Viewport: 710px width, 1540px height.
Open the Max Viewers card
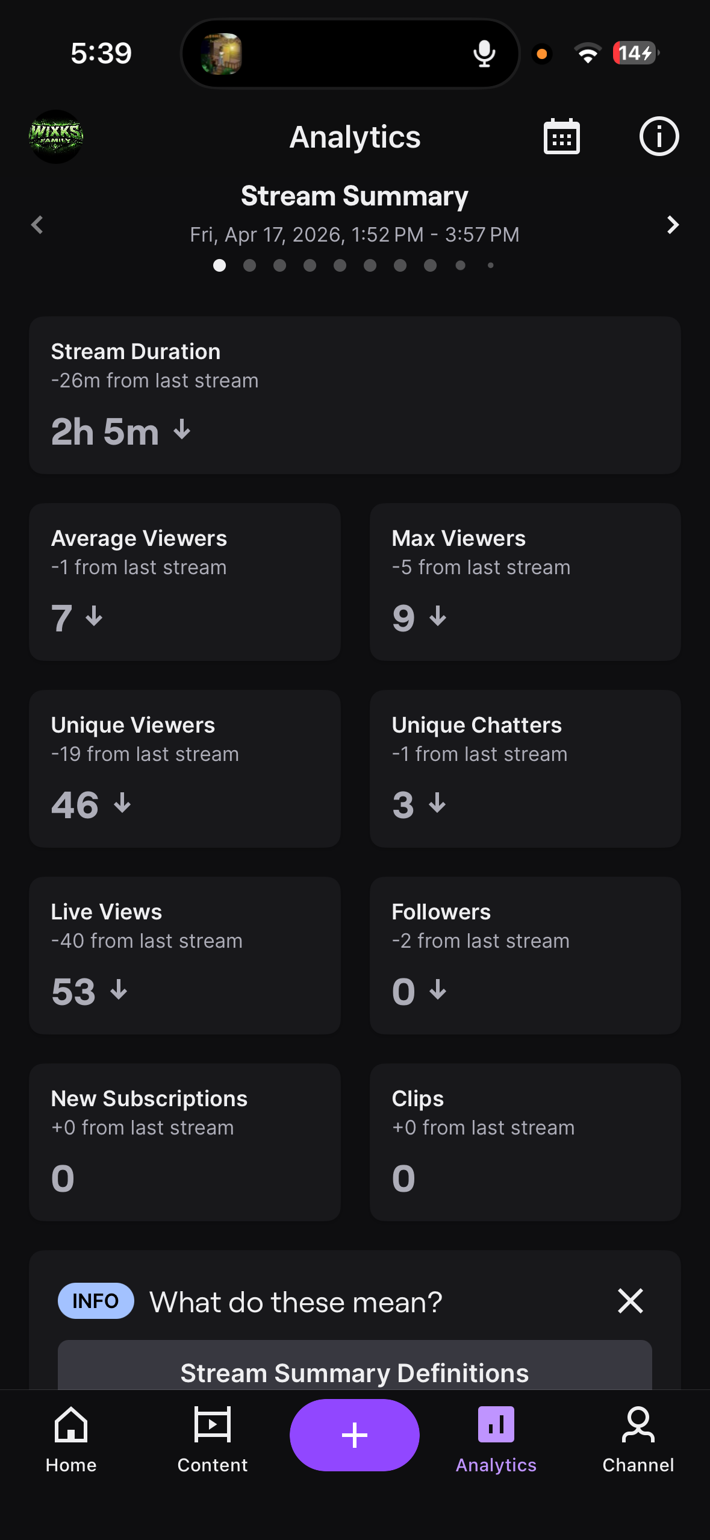(x=525, y=582)
